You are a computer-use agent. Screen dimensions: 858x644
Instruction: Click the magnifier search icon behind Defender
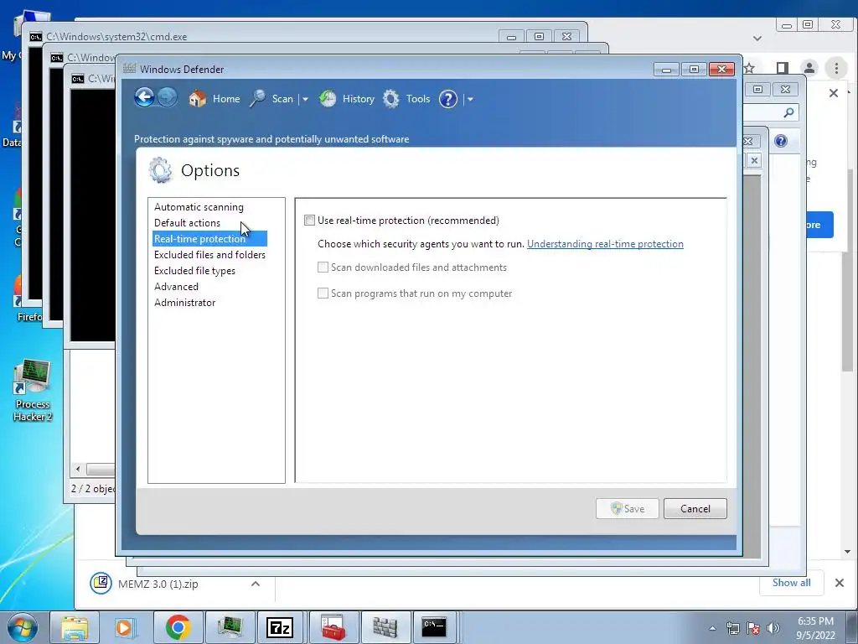[788, 112]
